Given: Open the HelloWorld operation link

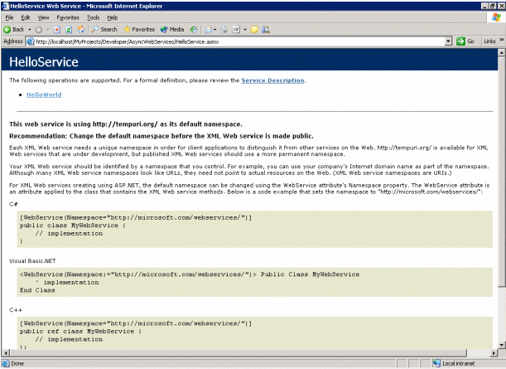Looking at the screenshot, I should [44, 95].
